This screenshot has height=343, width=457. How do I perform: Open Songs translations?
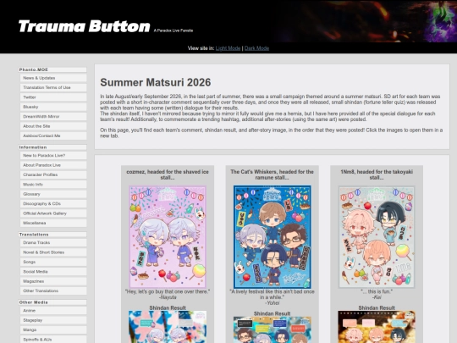[x=53, y=262]
